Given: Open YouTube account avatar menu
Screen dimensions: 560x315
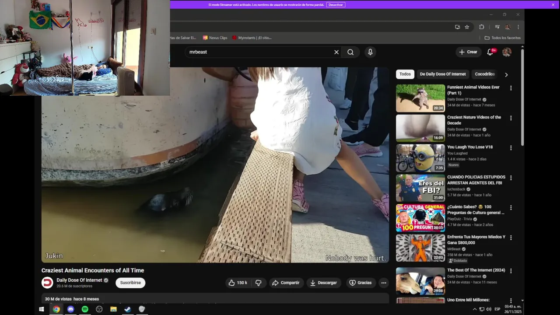Looking at the screenshot, I should [507, 52].
